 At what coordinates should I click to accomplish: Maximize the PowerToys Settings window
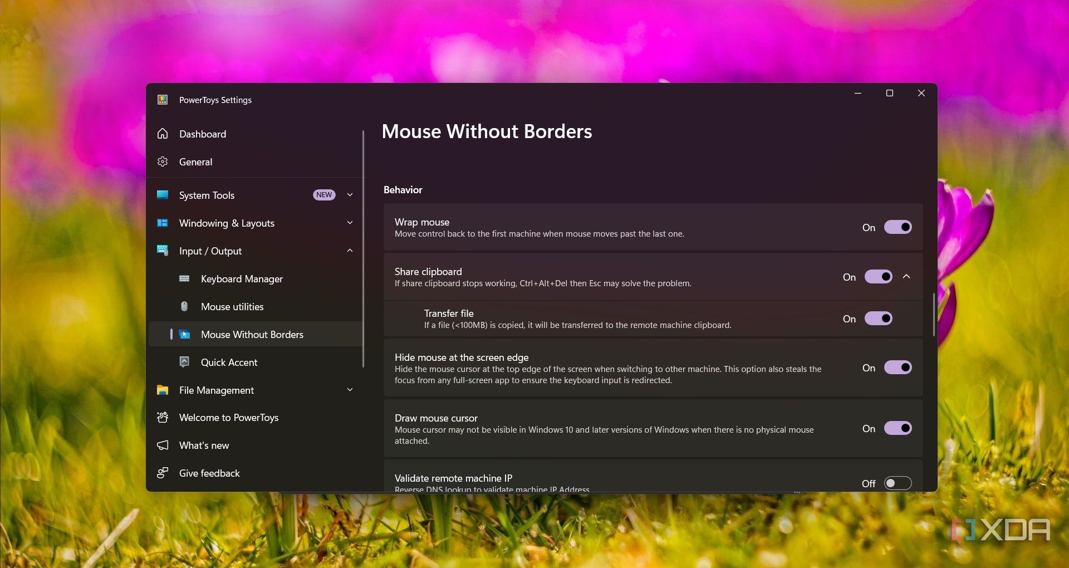coord(889,93)
